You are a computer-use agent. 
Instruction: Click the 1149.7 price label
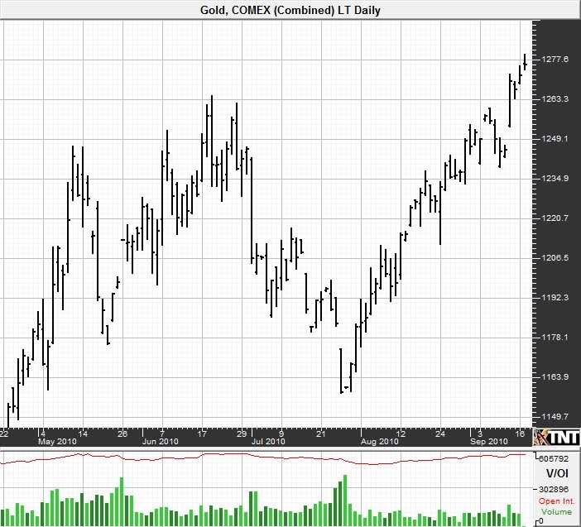click(x=555, y=417)
